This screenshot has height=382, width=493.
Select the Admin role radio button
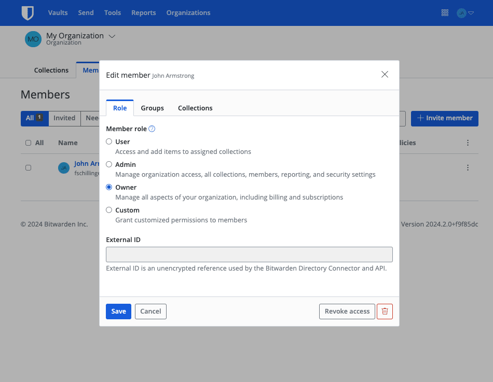[x=109, y=164]
